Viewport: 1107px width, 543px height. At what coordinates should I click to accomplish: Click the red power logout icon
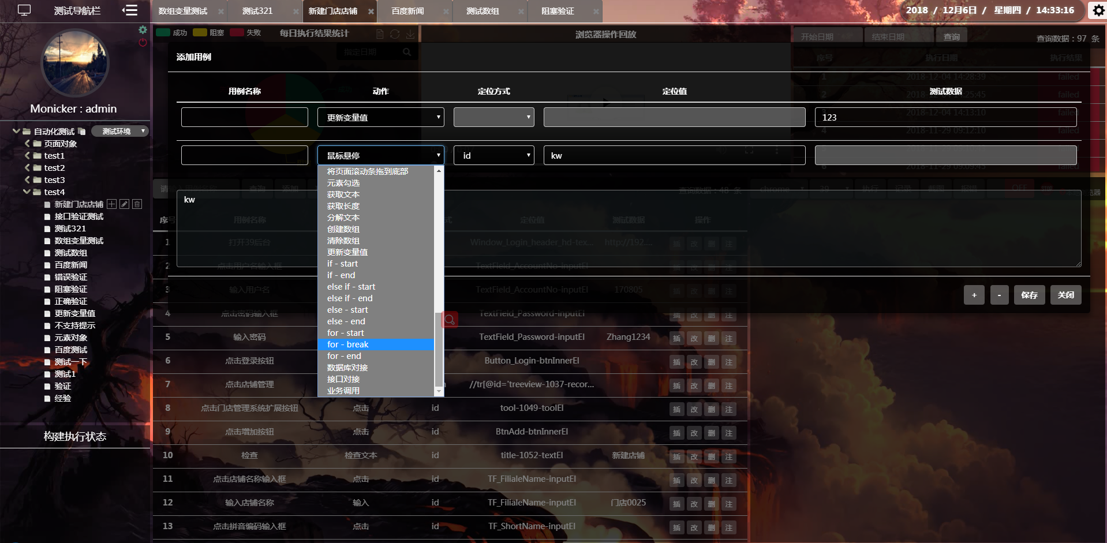(143, 42)
